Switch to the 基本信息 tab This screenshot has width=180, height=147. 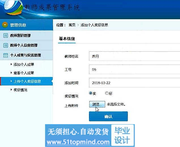click(x=67, y=39)
